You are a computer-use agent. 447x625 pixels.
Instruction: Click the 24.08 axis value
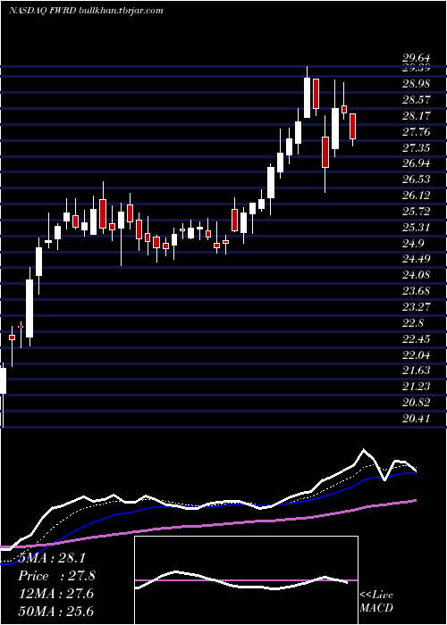tap(416, 275)
